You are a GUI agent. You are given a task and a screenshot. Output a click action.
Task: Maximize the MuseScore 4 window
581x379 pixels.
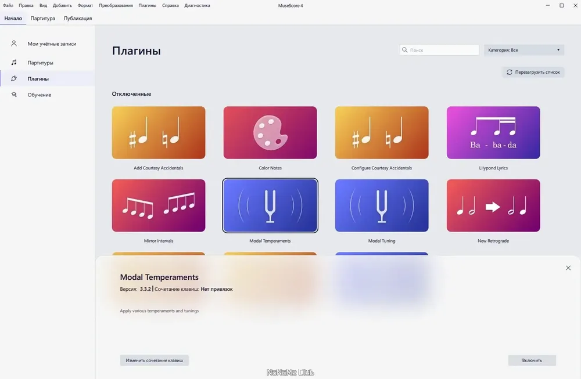pos(562,6)
